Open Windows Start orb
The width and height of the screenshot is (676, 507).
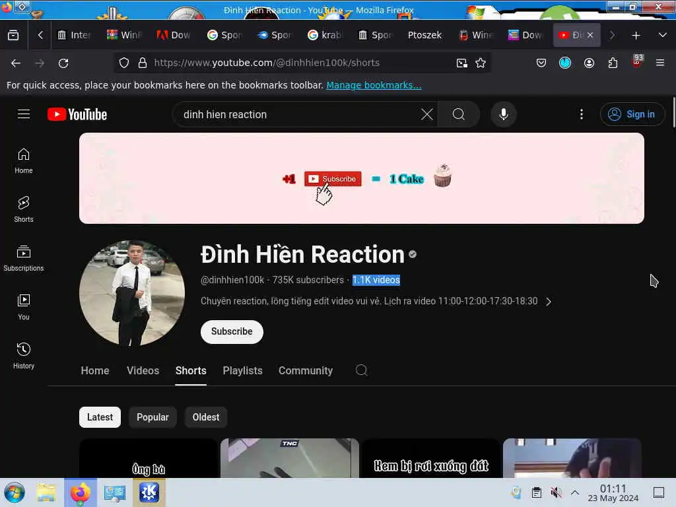[x=15, y=492]
